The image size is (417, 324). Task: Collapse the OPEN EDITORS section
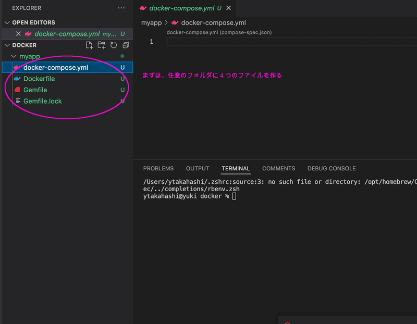[x=7, y=22]
